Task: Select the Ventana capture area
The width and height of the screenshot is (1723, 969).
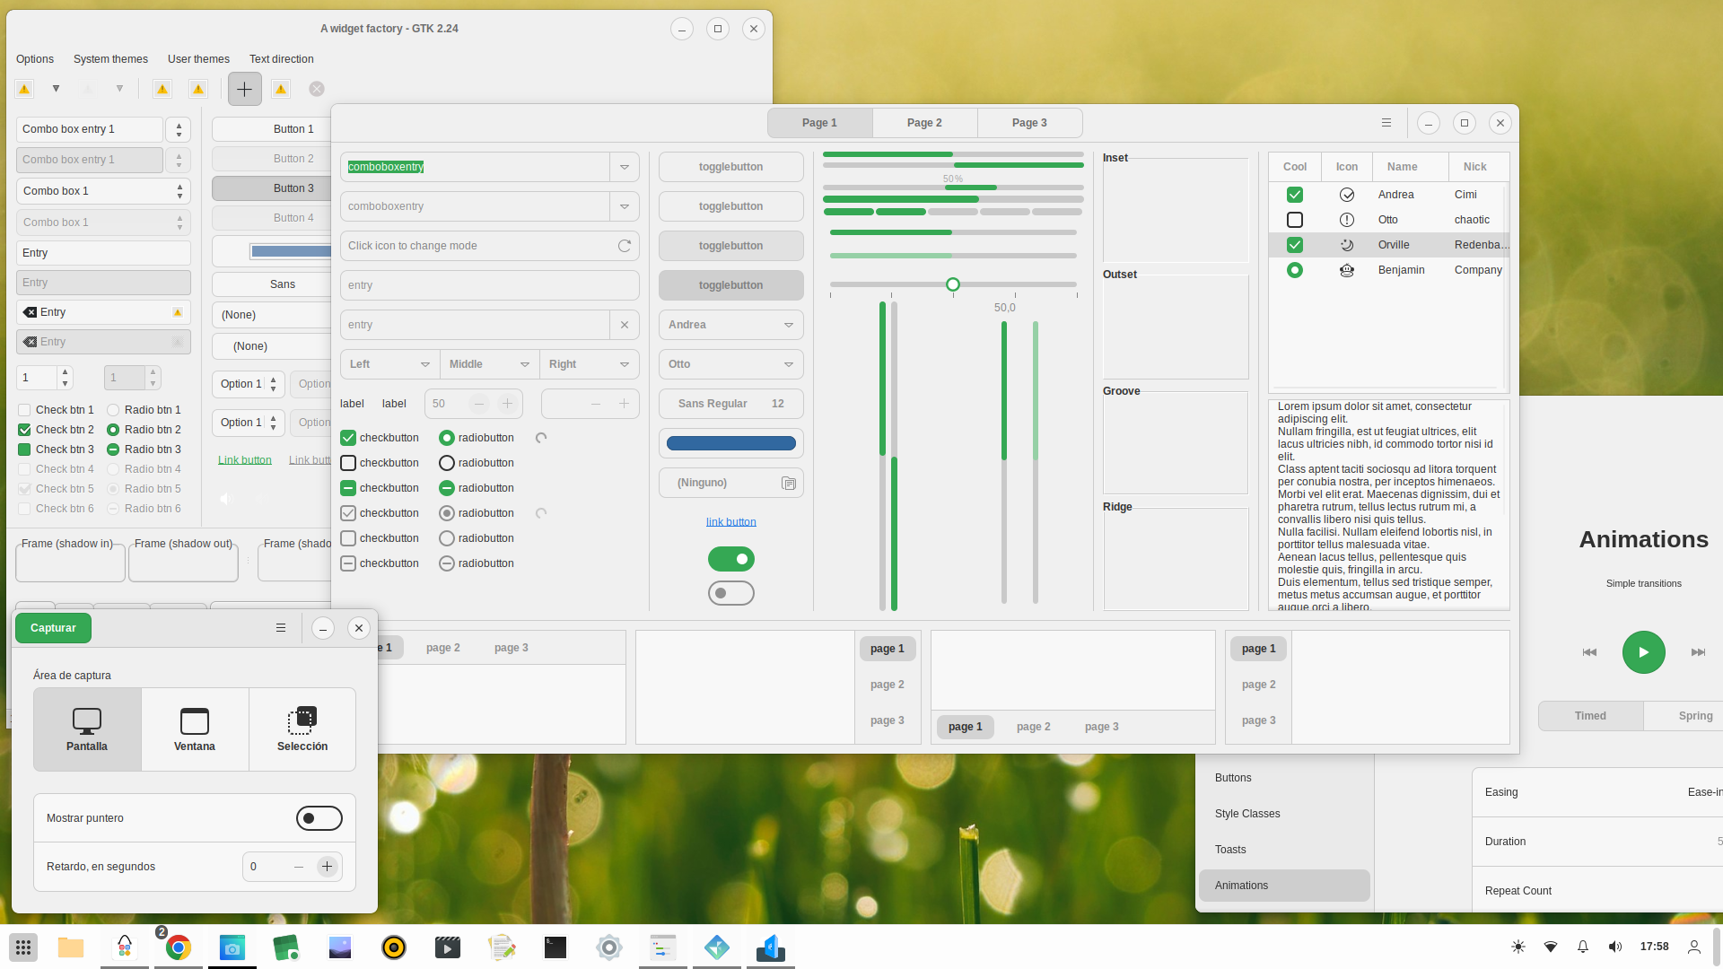Action: [x=195, y=729]
